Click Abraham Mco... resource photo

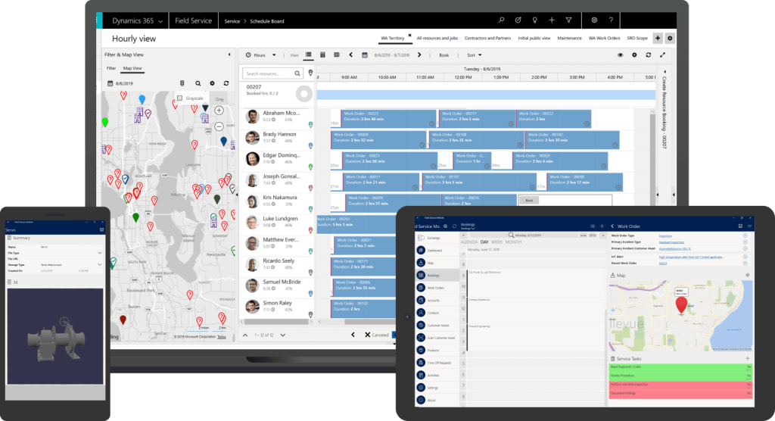point(253,117)
